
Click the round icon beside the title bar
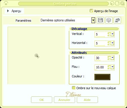point(112,3)
